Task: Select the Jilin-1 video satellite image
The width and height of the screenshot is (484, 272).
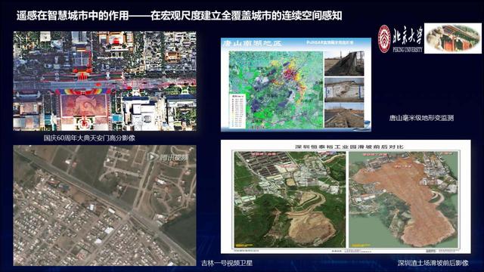Action: (x=104, y=206)
